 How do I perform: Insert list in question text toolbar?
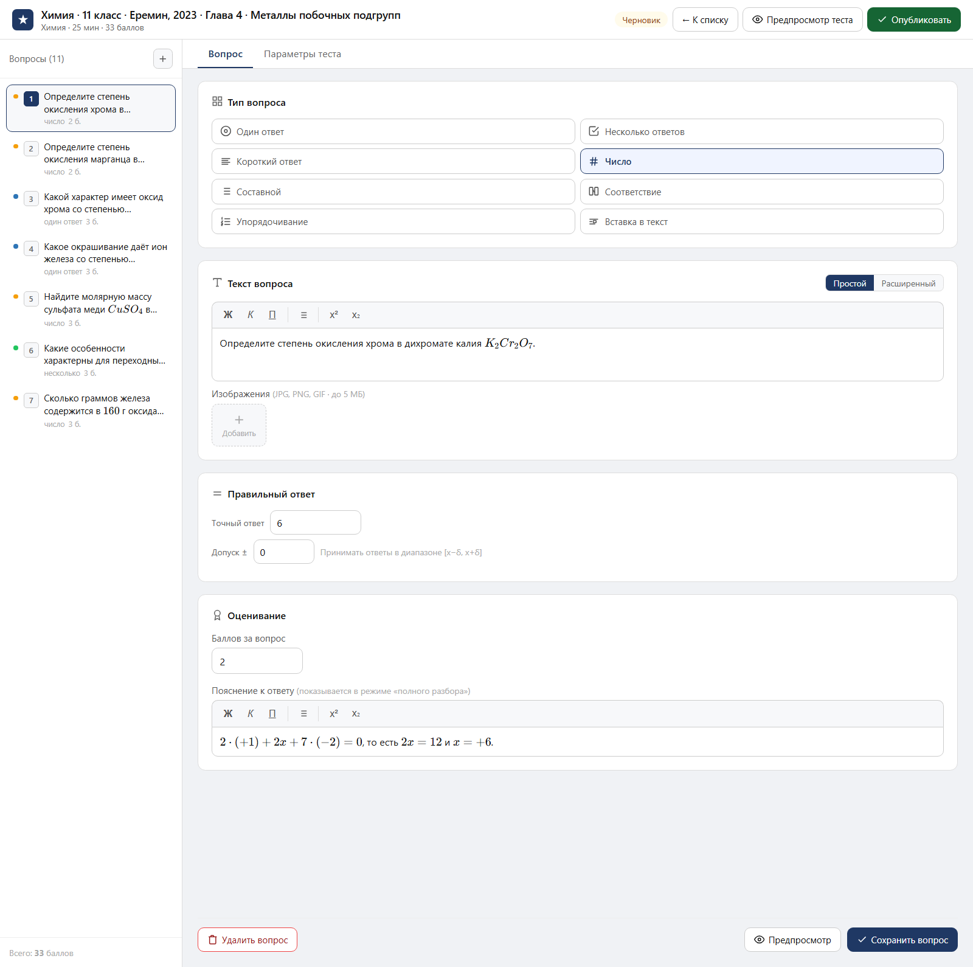[304, 315]
